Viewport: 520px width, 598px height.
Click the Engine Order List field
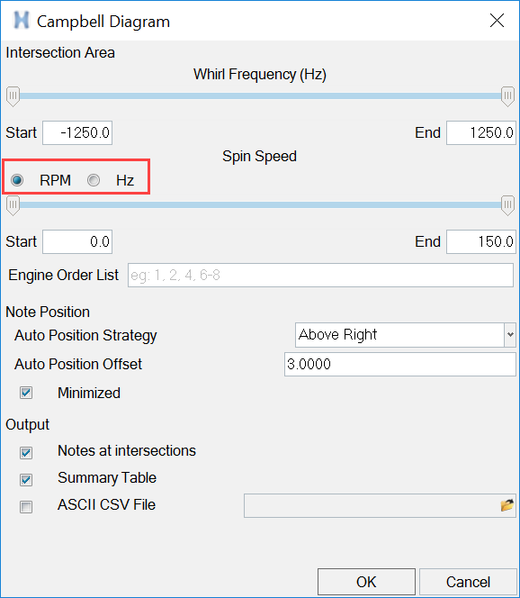click(x=320, y=275)
